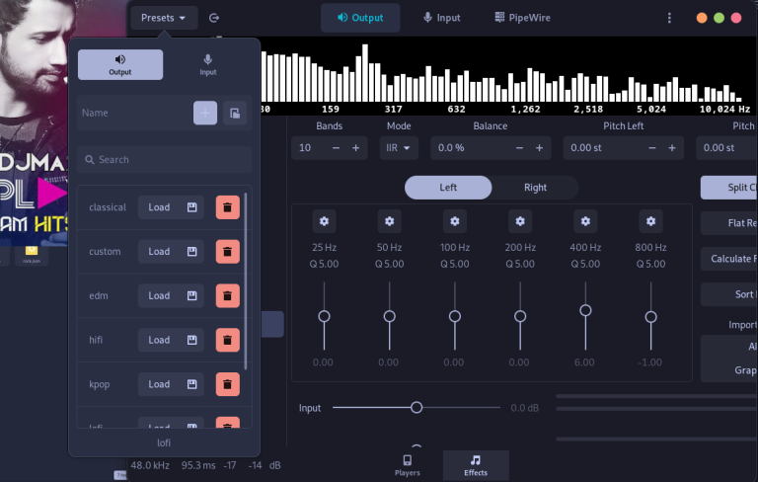Delete the classical preset
This screenshot has width=758, height=482.
pos(228,207)
